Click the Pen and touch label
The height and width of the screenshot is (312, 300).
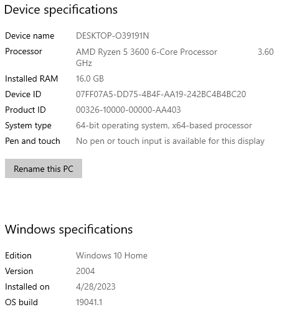pyautogui.click(x=32, y=141)
